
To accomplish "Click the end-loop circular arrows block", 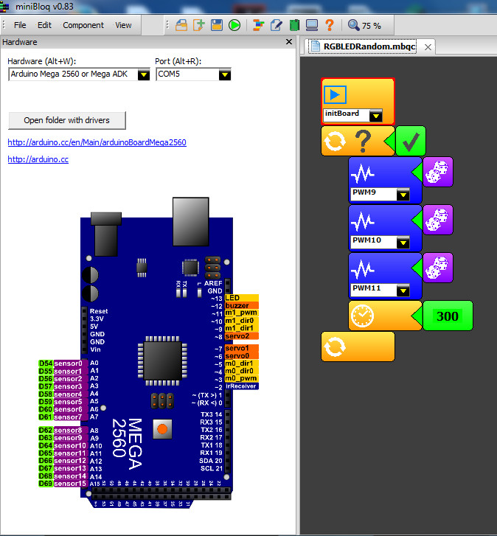I will (x=358, y=347).
